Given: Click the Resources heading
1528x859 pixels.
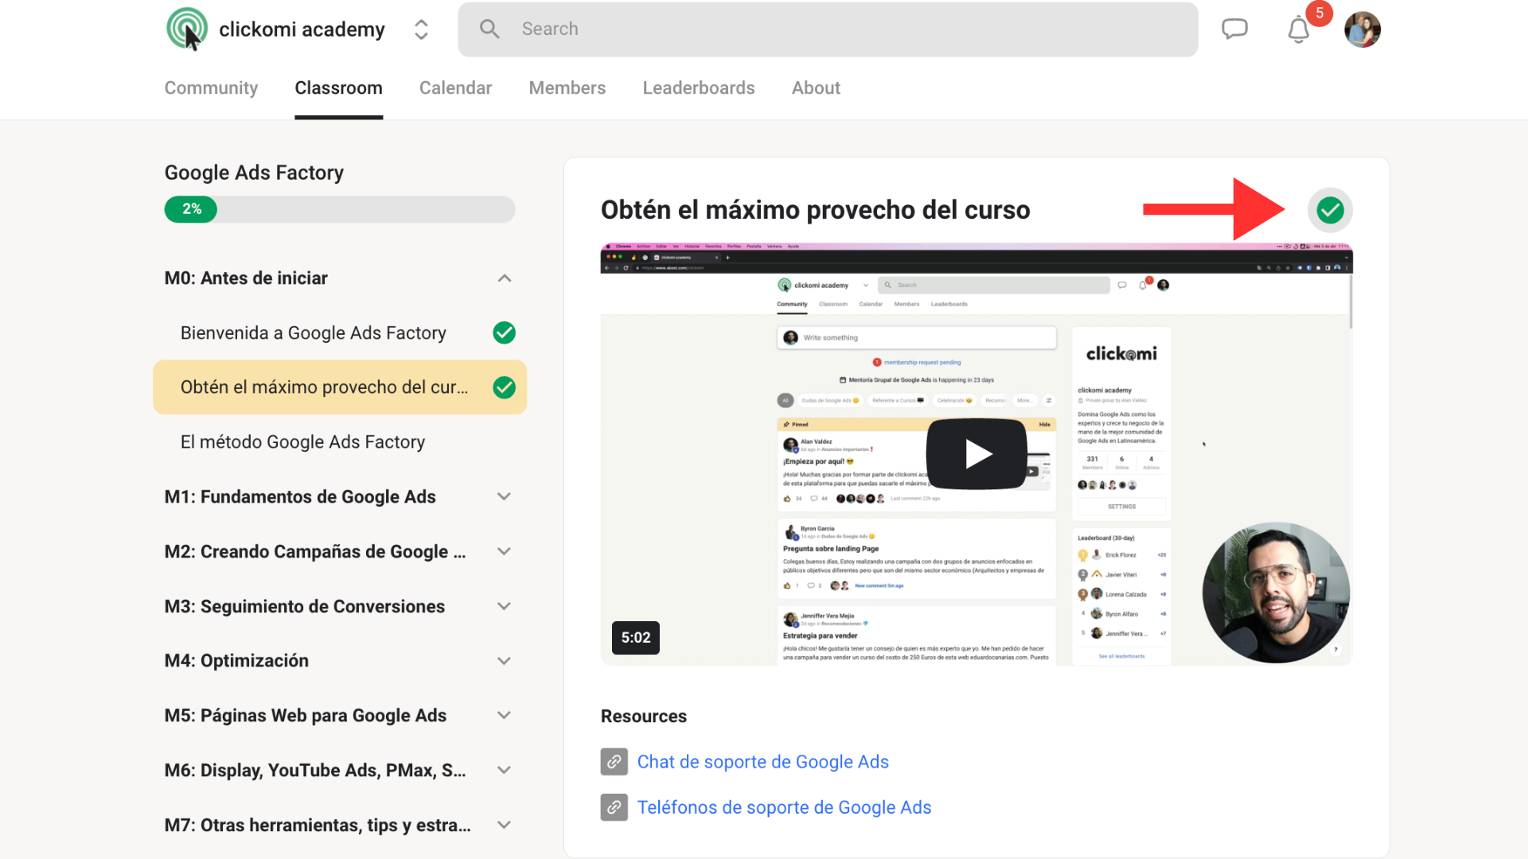Looking at the screenshot, I should pos(643,716).
